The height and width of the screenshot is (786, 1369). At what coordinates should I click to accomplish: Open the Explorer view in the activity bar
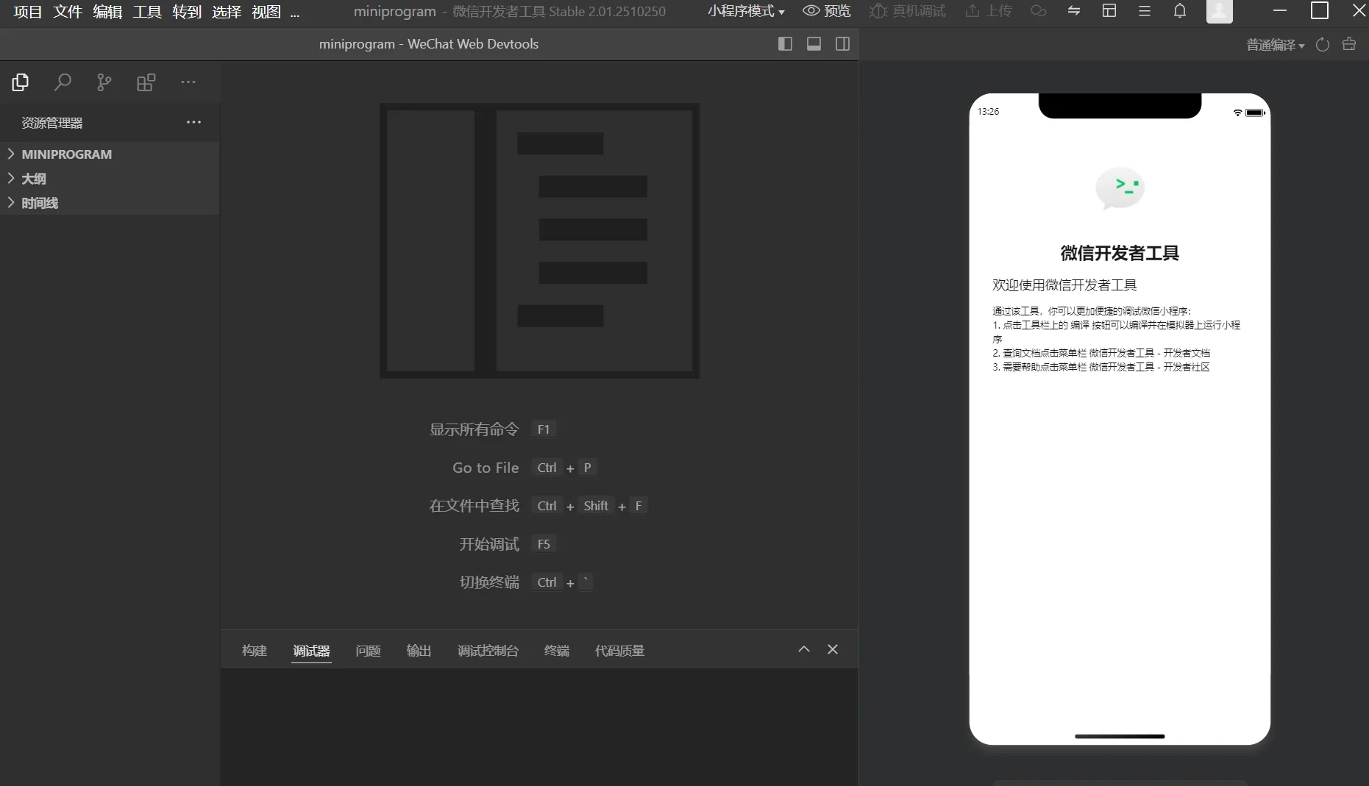click(20, 82)
